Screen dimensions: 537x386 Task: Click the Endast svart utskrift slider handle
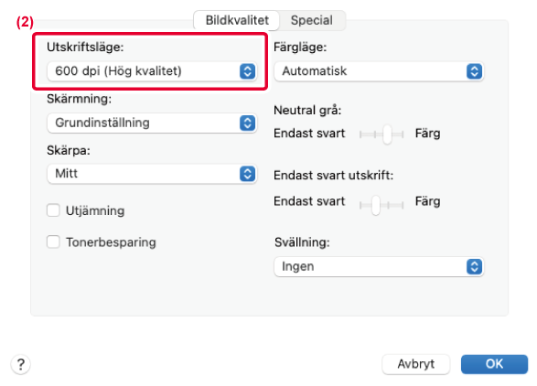[x=376, y=205]
